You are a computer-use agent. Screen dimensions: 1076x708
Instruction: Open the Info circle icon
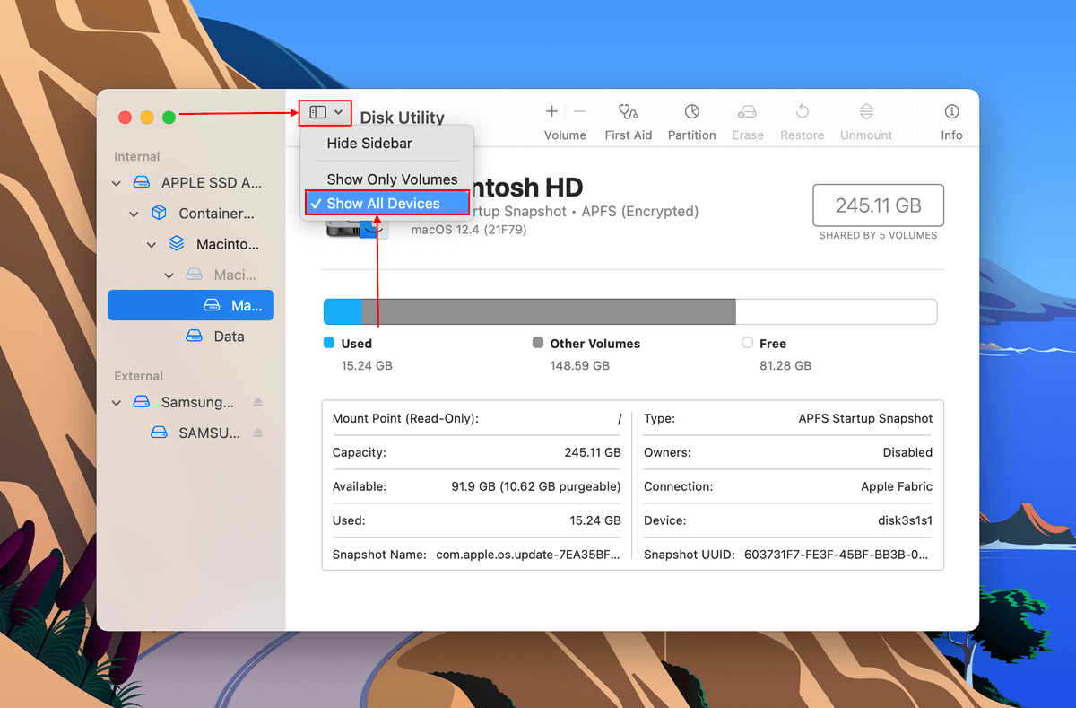point(951,111)
